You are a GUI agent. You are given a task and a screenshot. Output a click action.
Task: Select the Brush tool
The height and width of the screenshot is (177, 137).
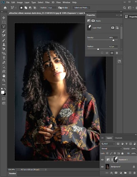tap(4, 40)
